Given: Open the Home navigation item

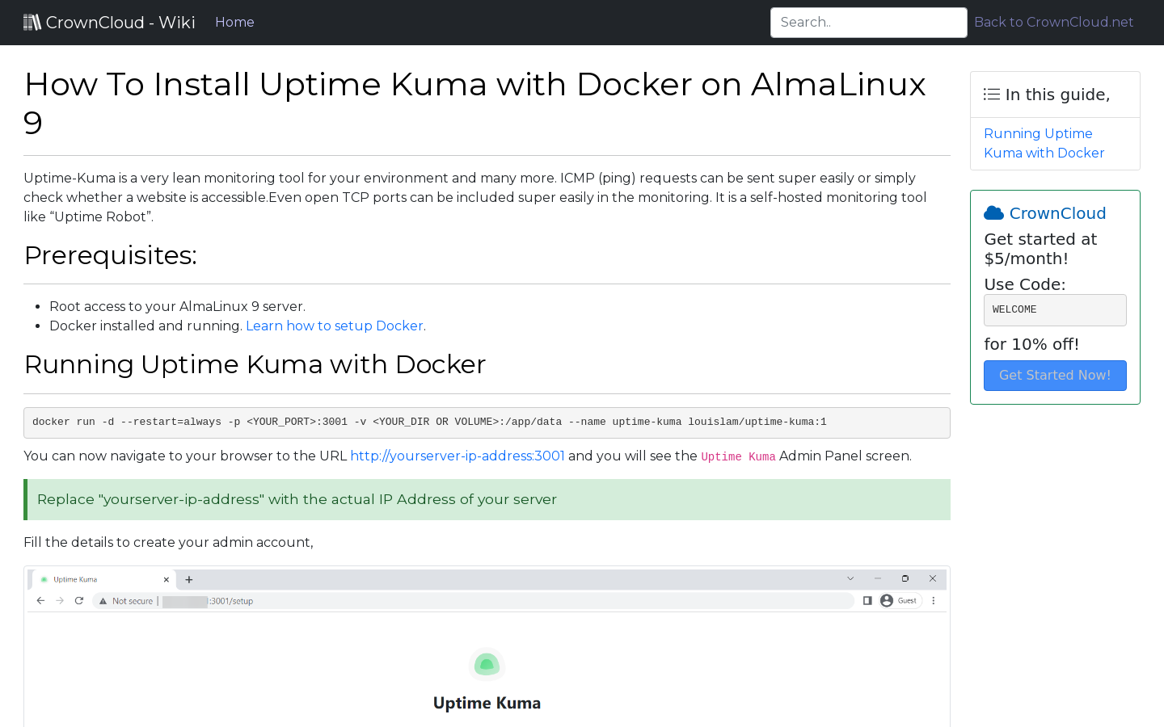Looking at the screenshot, I should (234, 23).
